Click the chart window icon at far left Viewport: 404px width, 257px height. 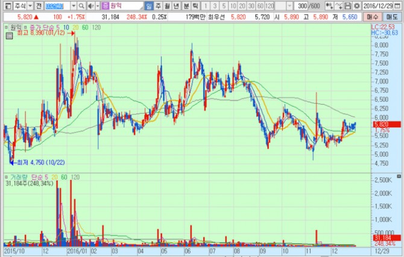tap(5, 5)
